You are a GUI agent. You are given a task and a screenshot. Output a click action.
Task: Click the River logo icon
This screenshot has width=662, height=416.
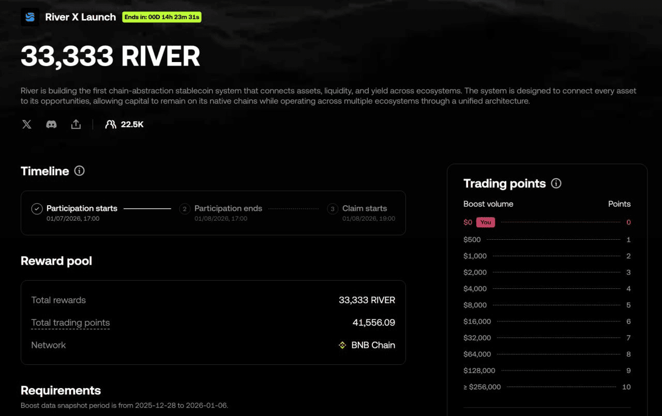point(30,17)
